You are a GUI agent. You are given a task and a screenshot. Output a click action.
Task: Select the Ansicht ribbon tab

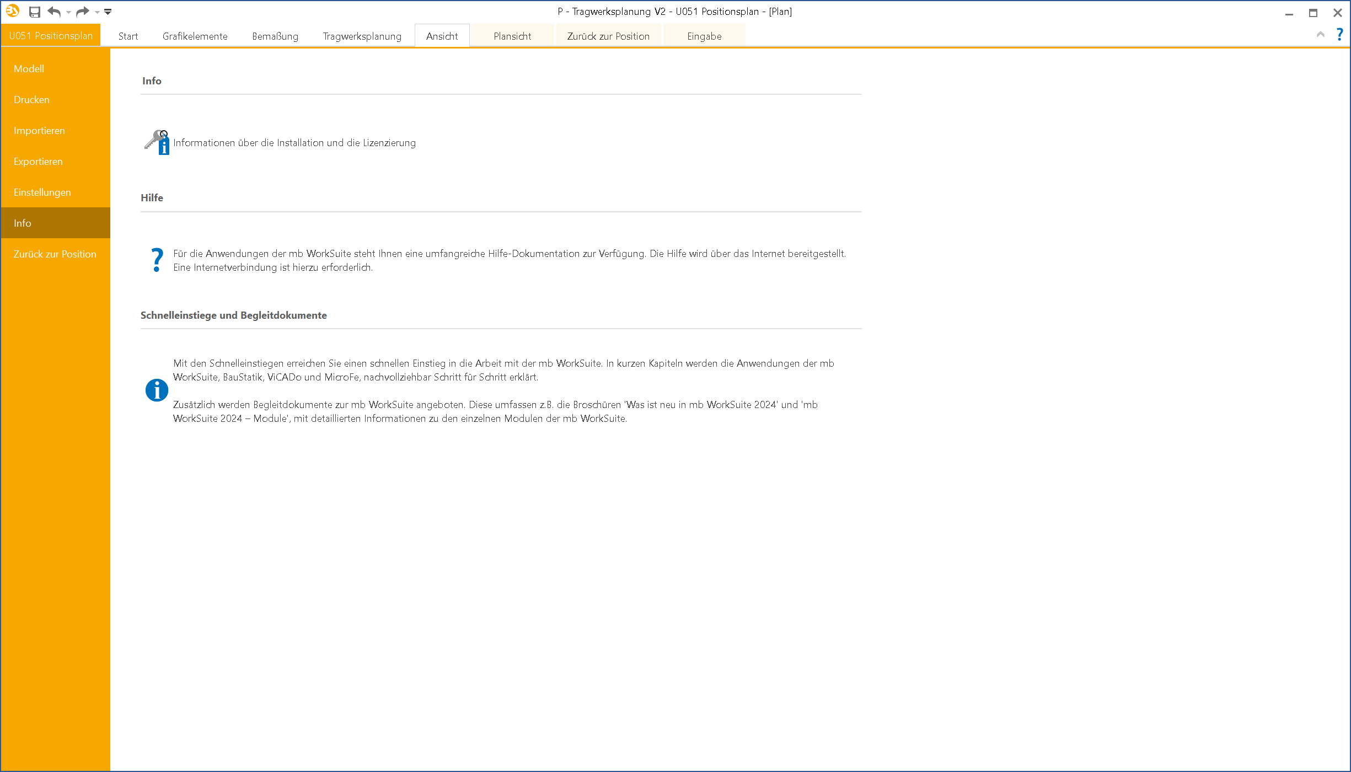coord(442,36)
